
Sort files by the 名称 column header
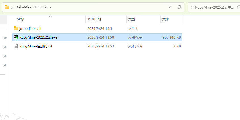click(x=20, y=19)
